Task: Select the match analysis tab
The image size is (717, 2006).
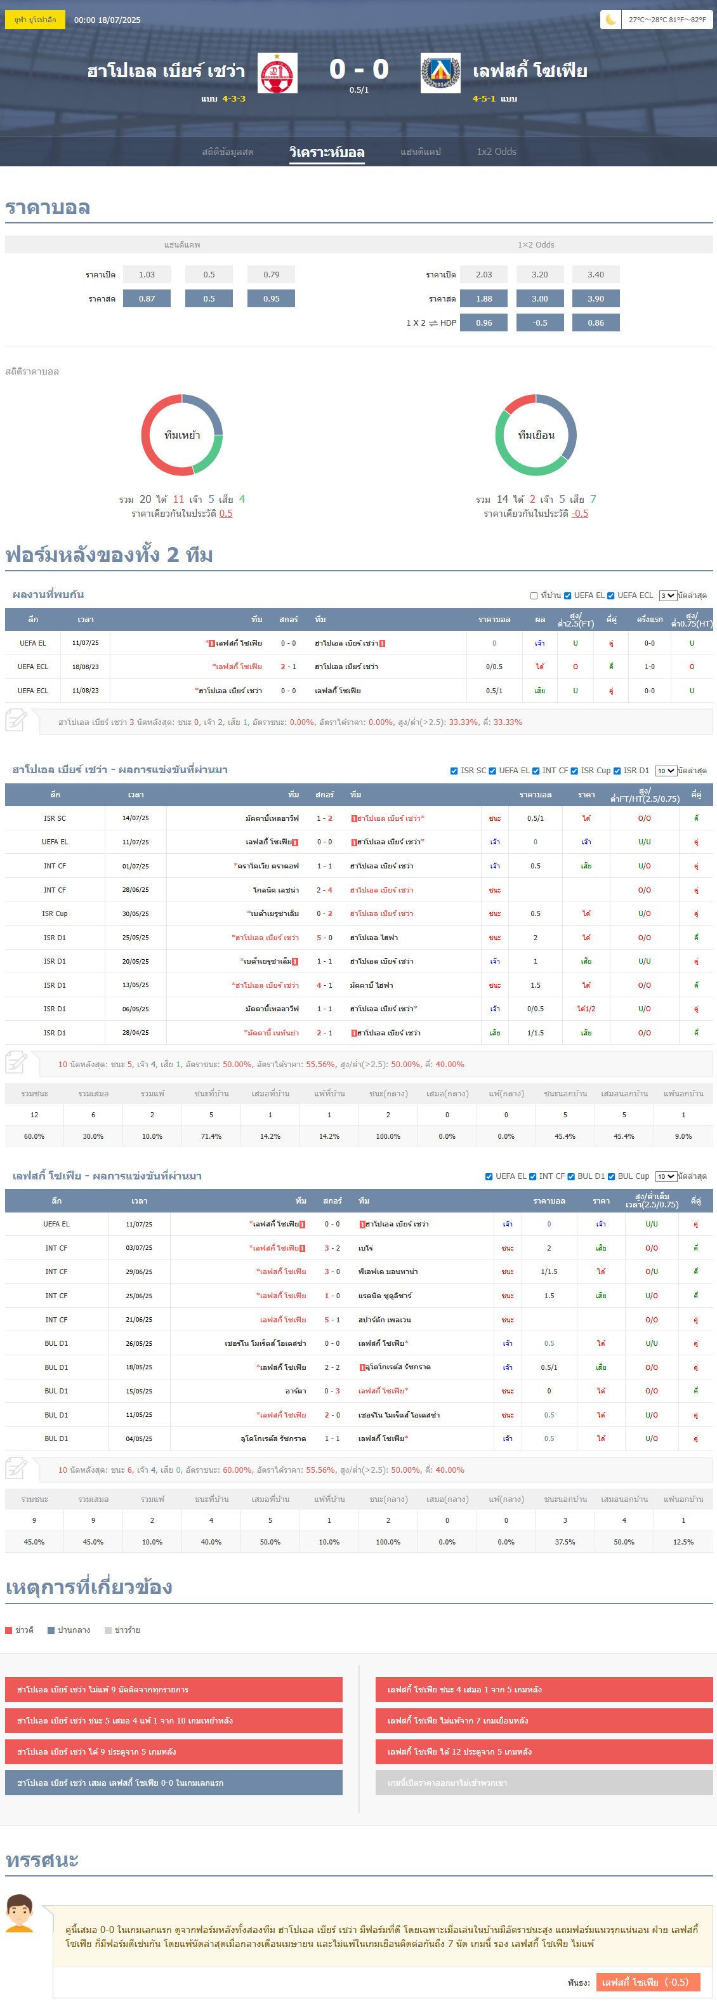Action: (x=327, y=152)
